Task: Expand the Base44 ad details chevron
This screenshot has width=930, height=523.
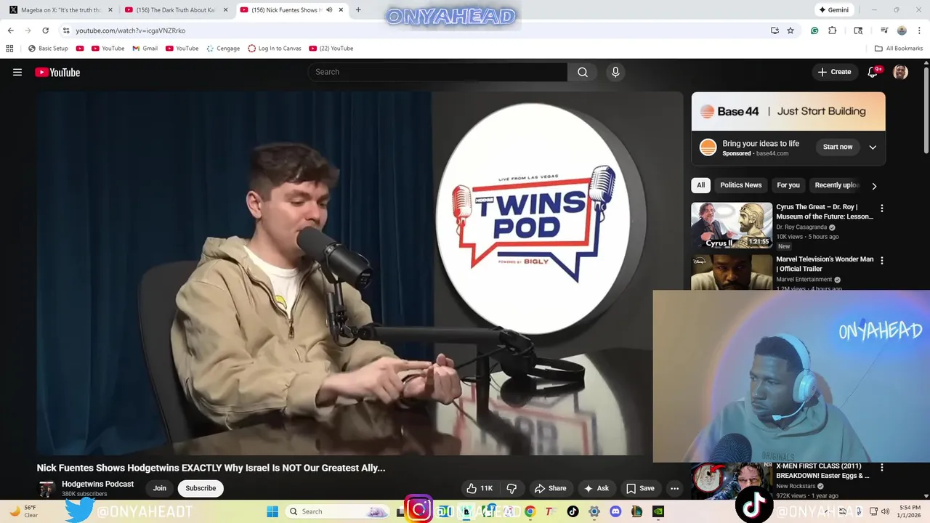Action: point(873,147)
